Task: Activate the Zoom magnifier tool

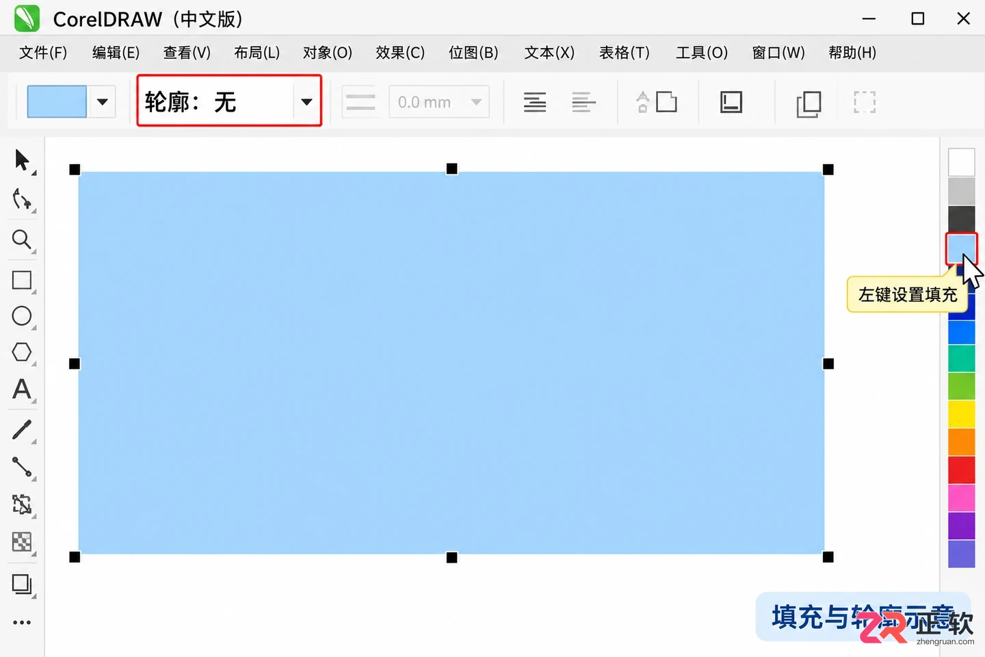Action: 22,240
